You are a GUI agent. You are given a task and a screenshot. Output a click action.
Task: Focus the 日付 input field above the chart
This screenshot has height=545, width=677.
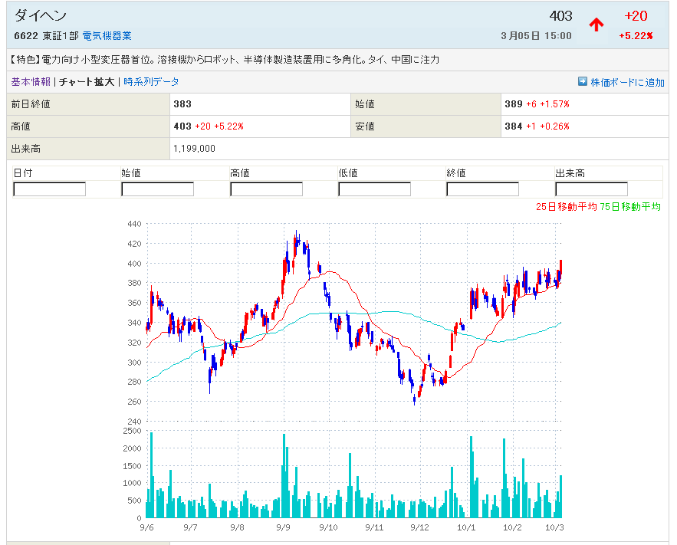tap(50, 189)
